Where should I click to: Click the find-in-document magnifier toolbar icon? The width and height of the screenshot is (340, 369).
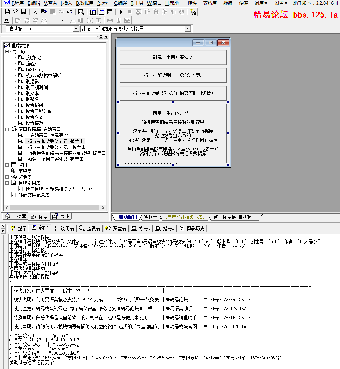81,12
